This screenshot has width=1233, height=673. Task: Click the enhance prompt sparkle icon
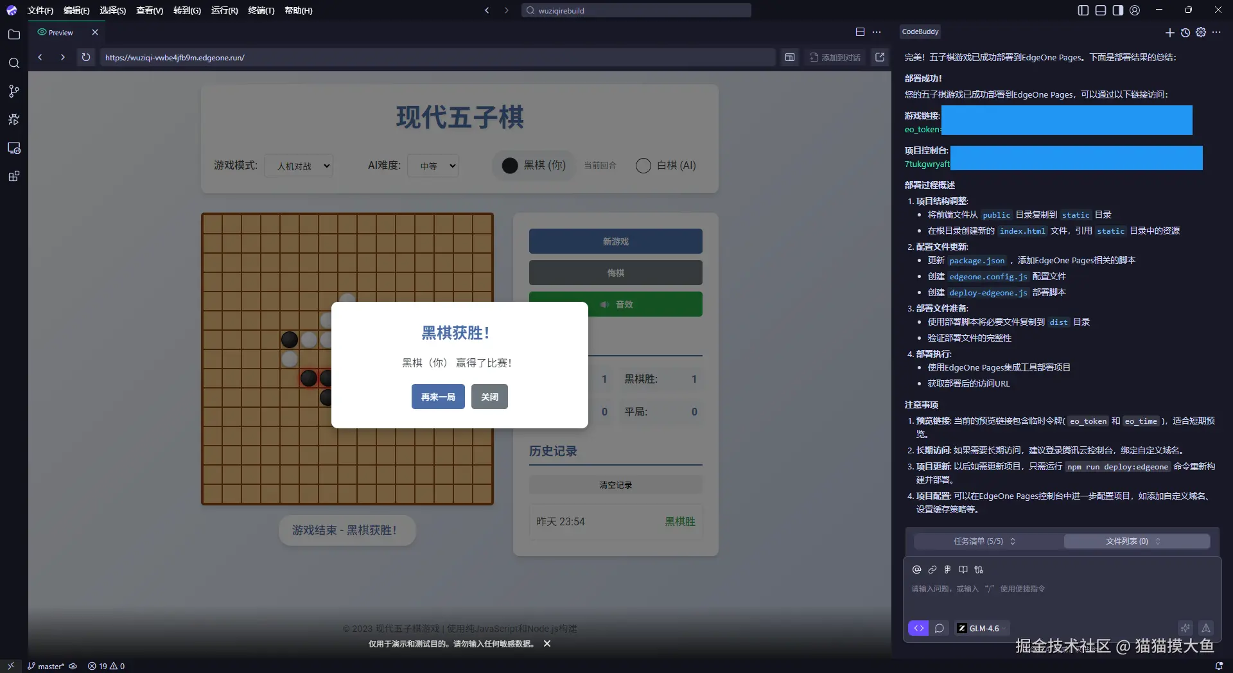(1185, 628)
